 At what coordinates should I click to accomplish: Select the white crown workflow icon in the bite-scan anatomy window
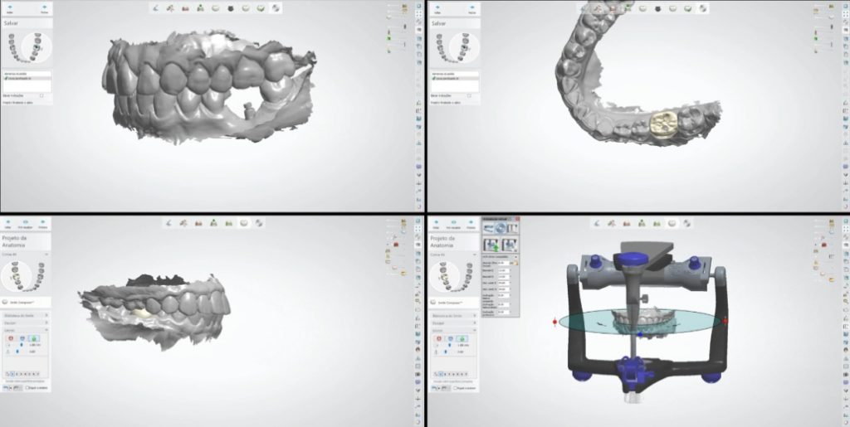click(x=244, y=222)
